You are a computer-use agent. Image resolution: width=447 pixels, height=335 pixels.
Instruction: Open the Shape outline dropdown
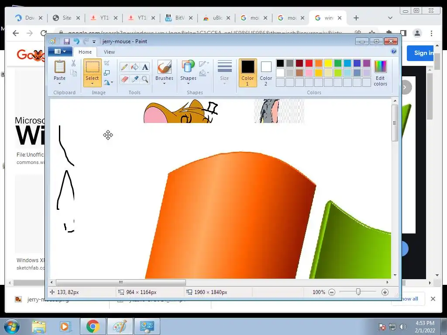click(x=204, y=63)
